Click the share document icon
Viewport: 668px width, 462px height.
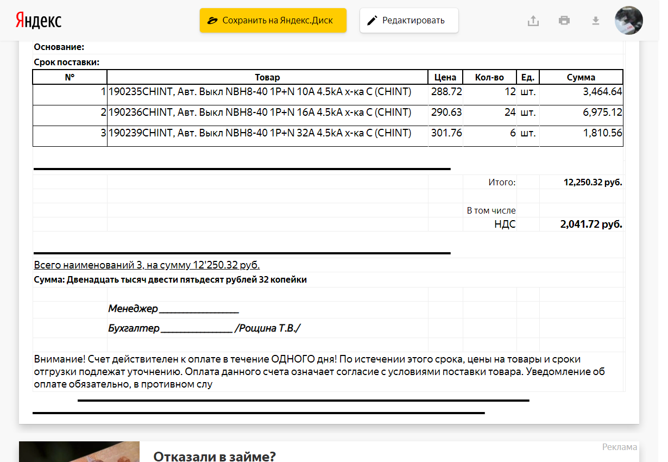533,21
